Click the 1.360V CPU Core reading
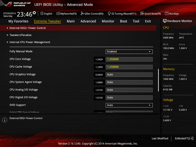196x147 pixels. tap(99, 59)
